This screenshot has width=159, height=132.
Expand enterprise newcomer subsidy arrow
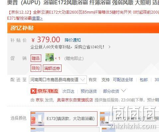pyautogui.click(x=109, y=47)
